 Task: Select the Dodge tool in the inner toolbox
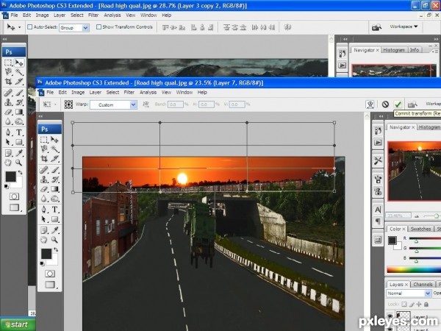click(54, 199)
